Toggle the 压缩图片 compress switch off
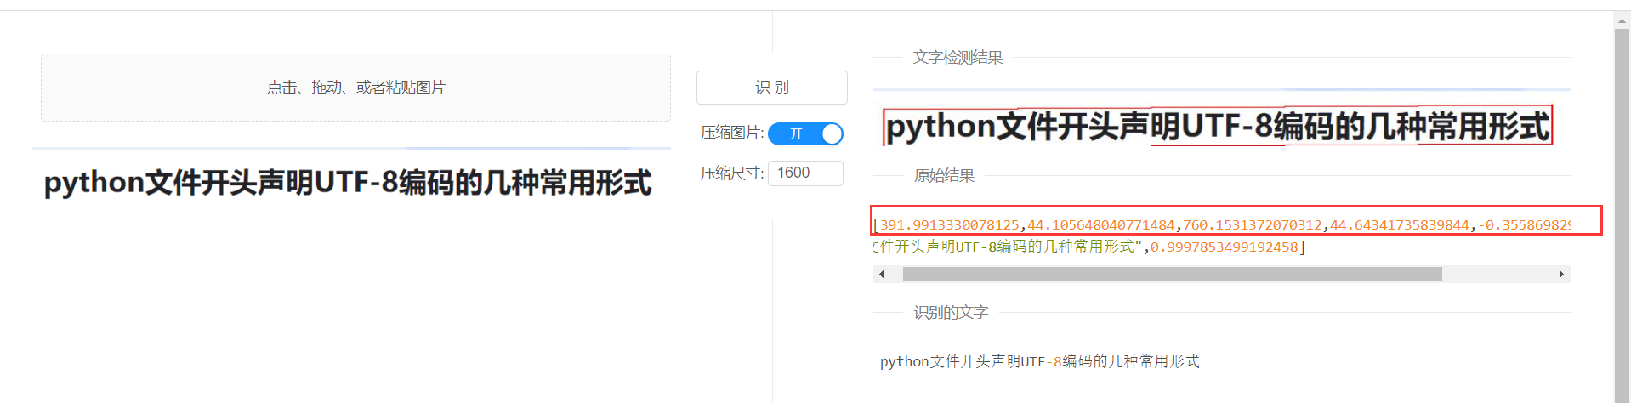This screenshot has width=1631, height=403. click(805, 134)
